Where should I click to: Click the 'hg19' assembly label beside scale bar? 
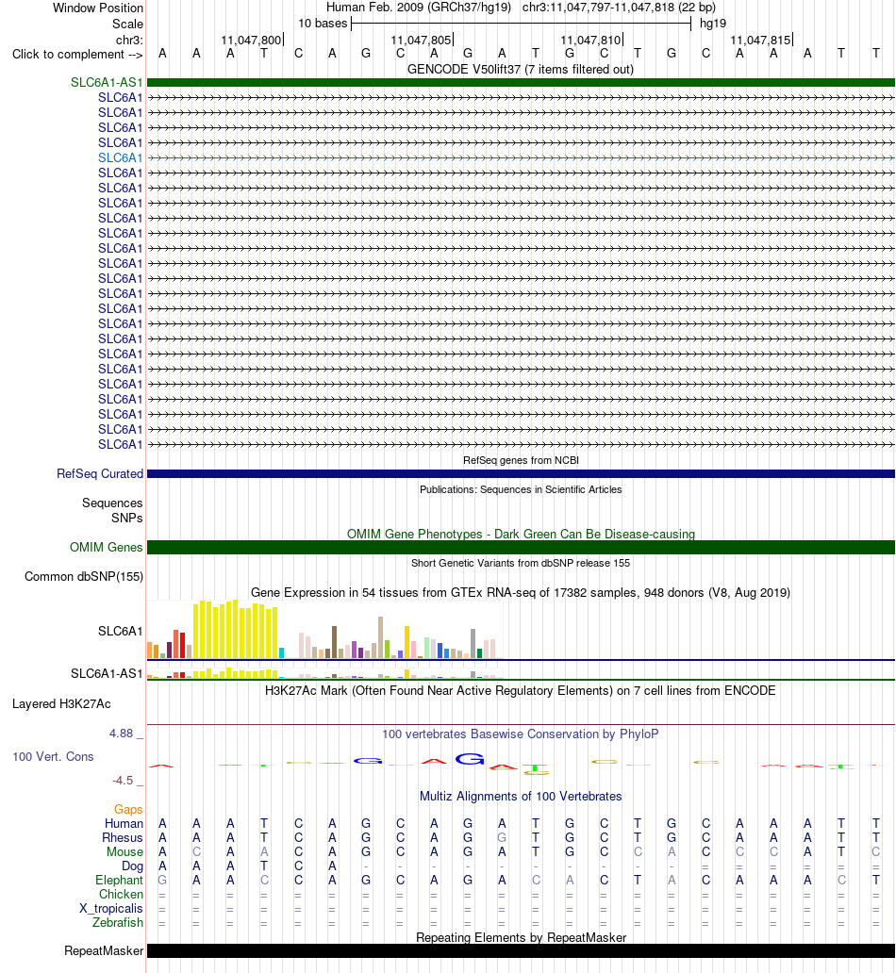tap(713, 24)
